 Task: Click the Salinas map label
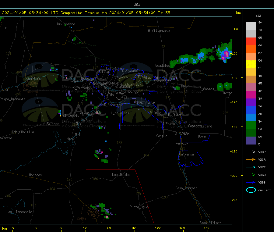coord(53,124)
